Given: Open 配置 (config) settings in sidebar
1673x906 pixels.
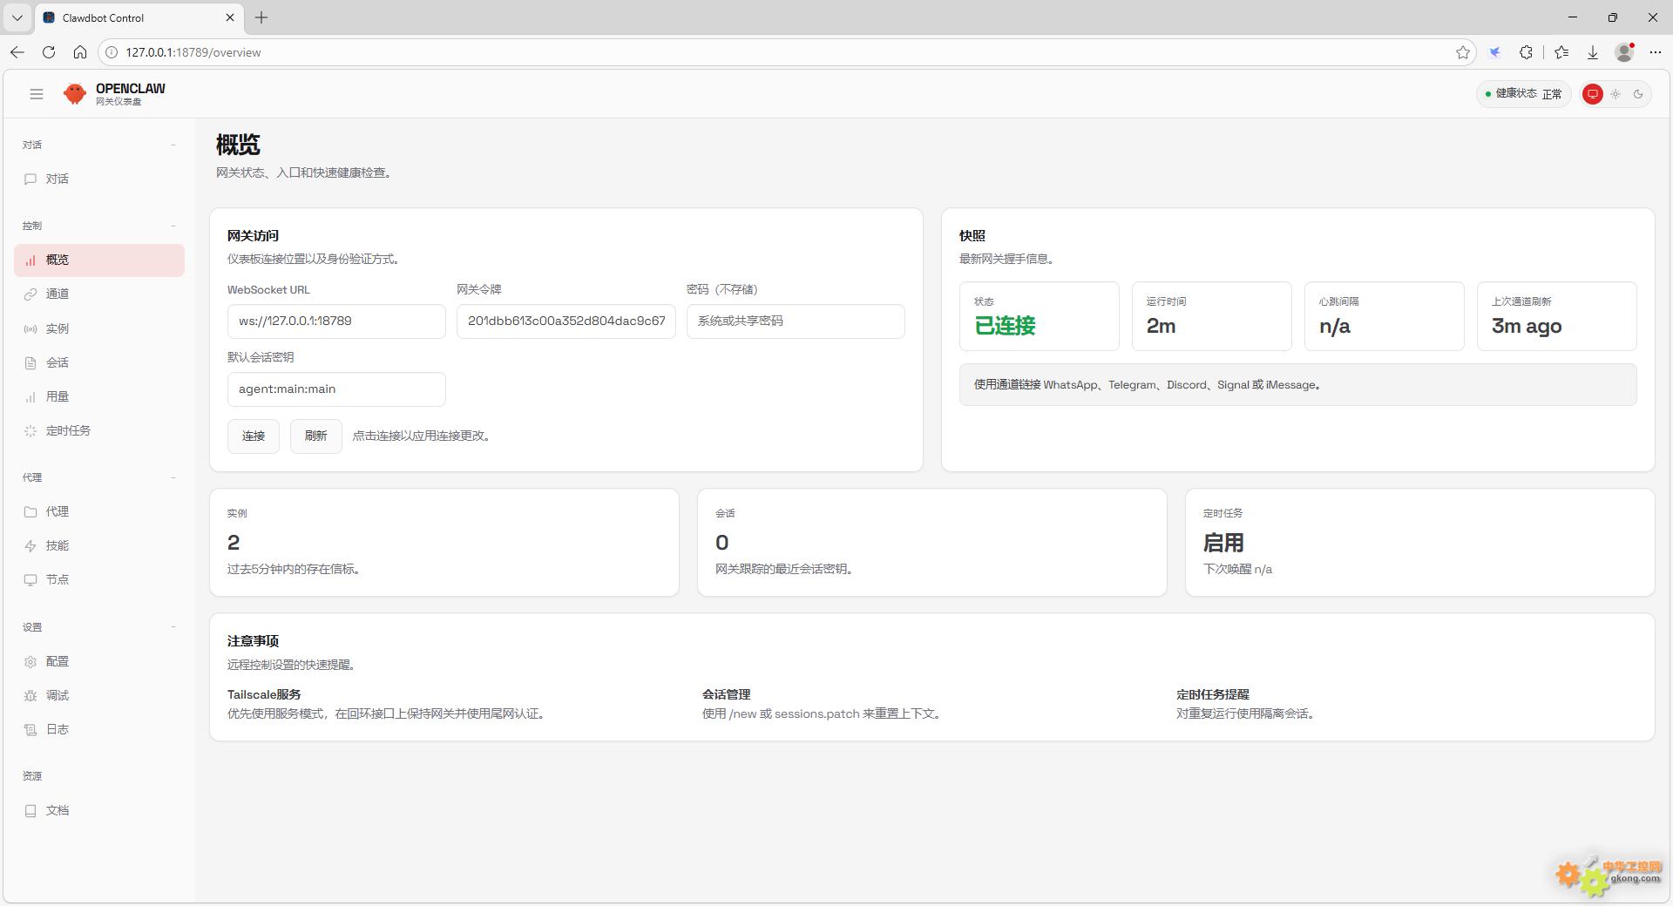Looking at the screenshot, I should coord(58,662).
